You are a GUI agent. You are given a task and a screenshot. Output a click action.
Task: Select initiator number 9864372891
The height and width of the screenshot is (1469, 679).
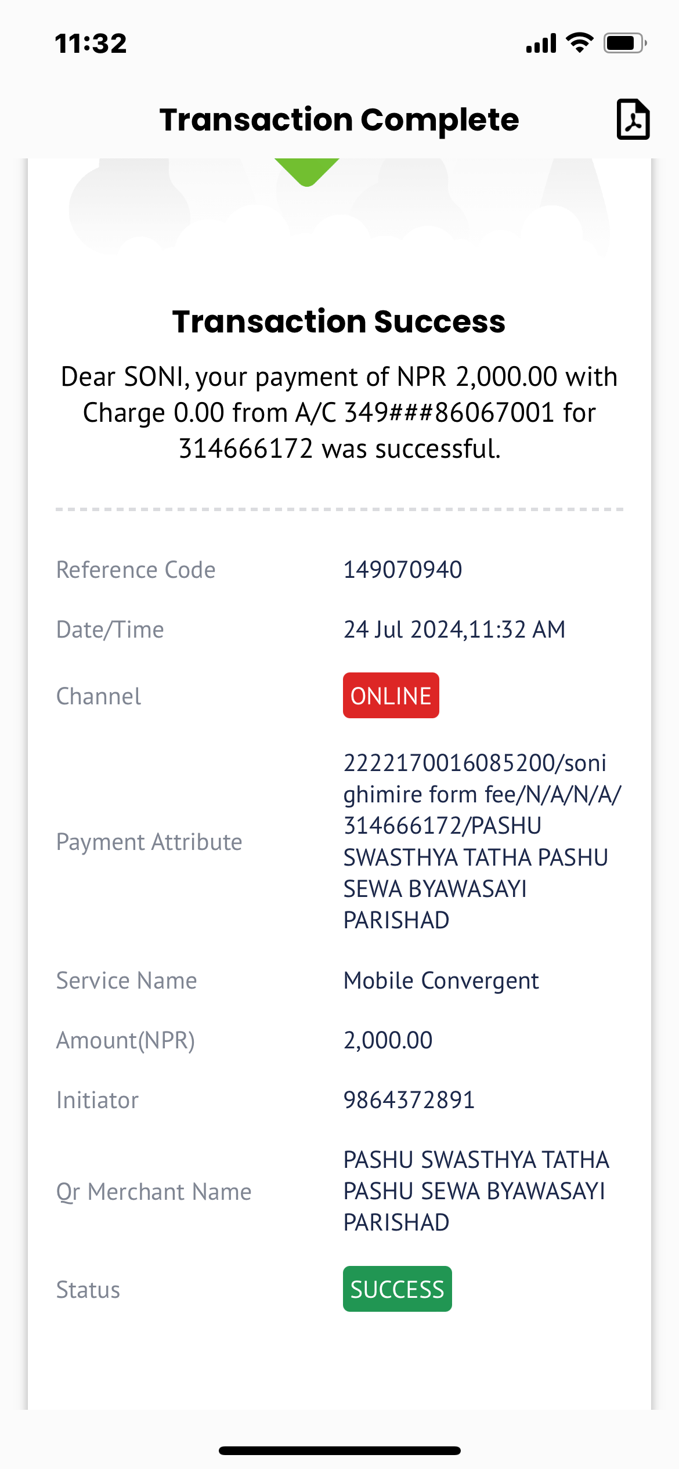click(x=409, y=1101)
